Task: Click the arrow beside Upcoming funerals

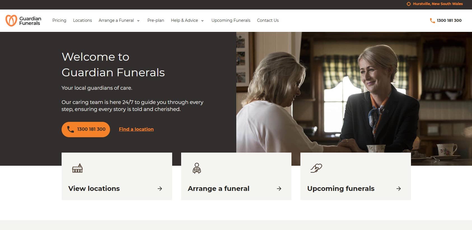Action: tap(399, 189)
